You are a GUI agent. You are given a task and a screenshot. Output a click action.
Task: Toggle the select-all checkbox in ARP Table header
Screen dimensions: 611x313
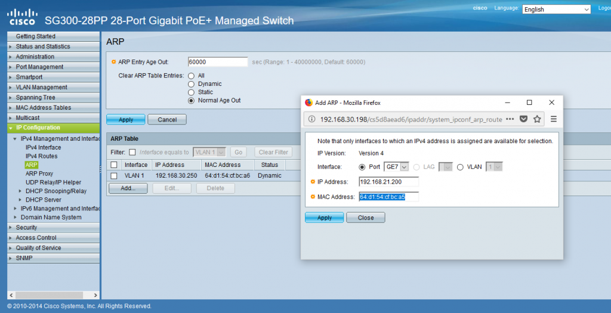click(x=114, y=165)
